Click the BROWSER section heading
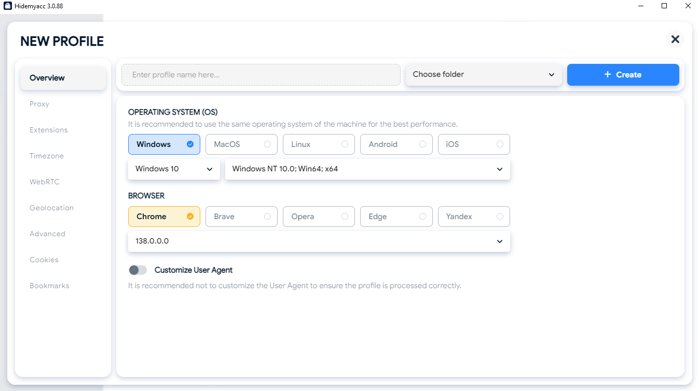This screenshot has height=391, width=699. 146,196
